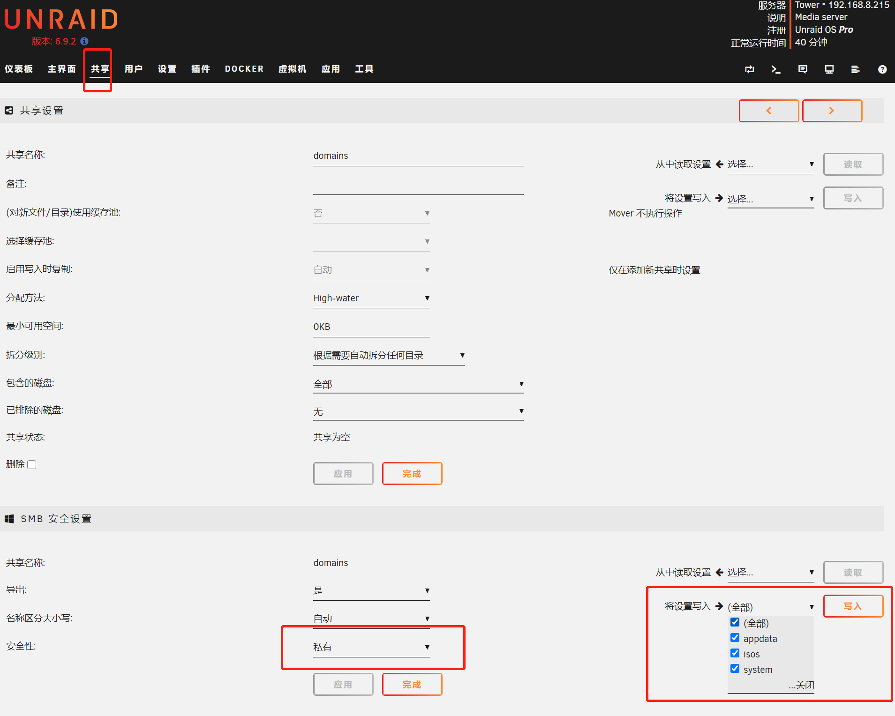Open the 工具 tab
Image resolution: width=895 pixels, height=716 pixels.
(364, 69)
